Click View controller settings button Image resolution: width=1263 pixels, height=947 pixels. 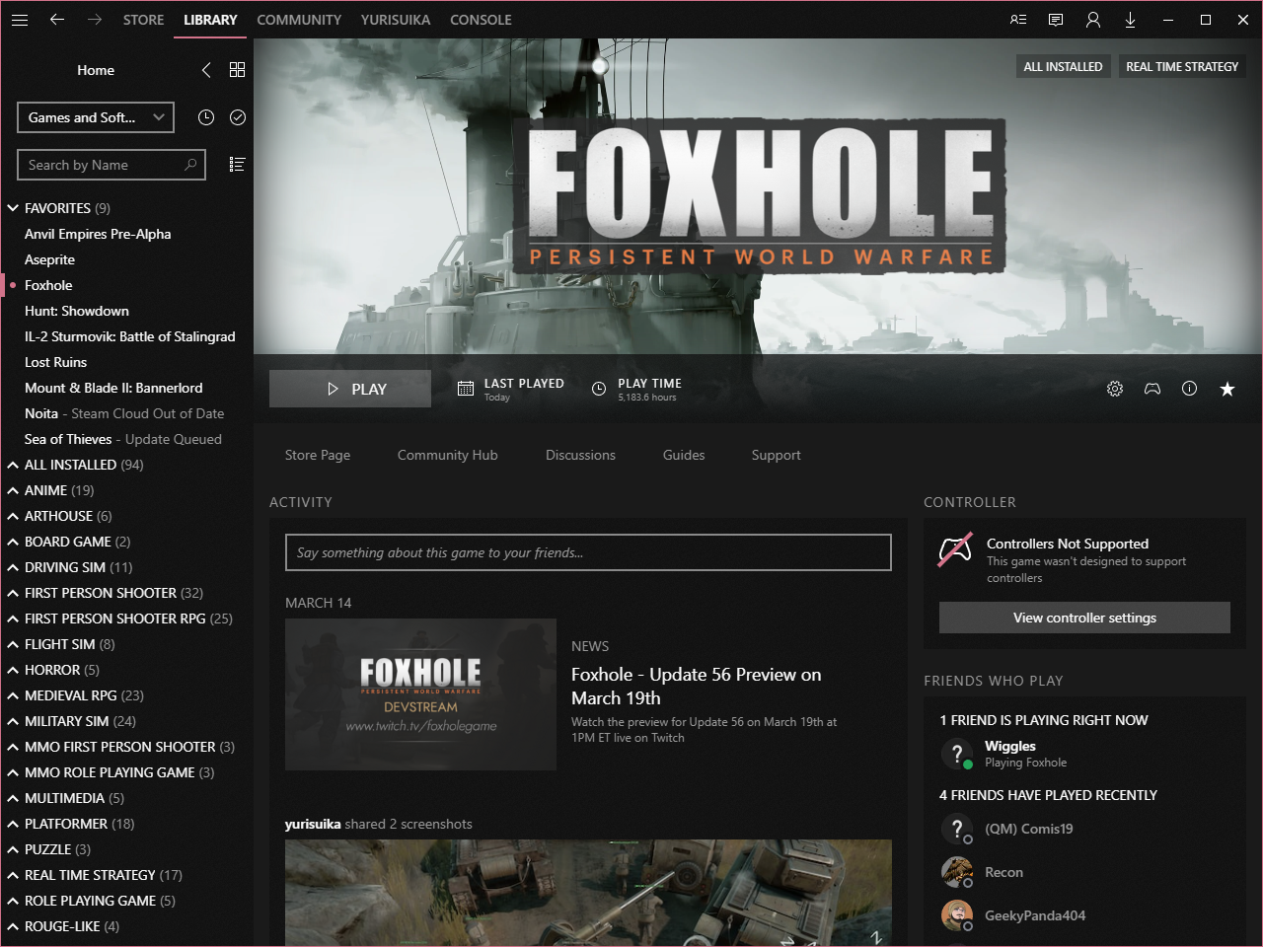(x=1084, y=618)
